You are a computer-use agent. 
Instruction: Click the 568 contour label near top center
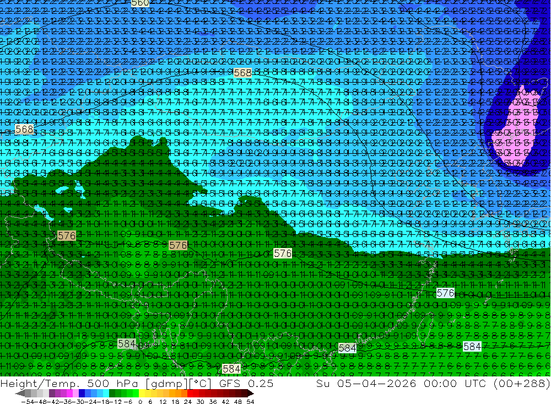click(x=242, y=73)
